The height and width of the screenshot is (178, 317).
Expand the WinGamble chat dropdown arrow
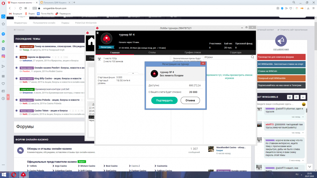303,97
